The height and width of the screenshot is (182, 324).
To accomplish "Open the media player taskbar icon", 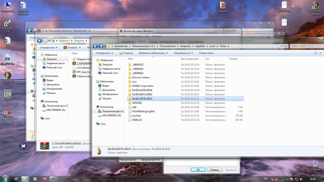I will click(x=35, y=179).
